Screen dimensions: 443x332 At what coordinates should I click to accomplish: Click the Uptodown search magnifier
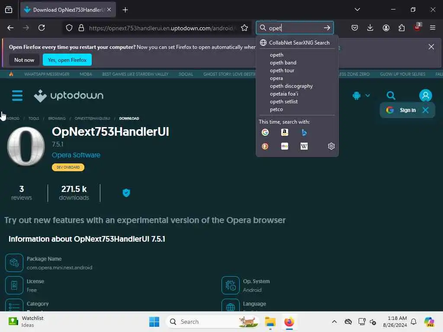pyautogui.click(x=391, y=96)
